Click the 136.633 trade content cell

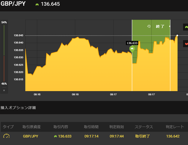[63, 136]
